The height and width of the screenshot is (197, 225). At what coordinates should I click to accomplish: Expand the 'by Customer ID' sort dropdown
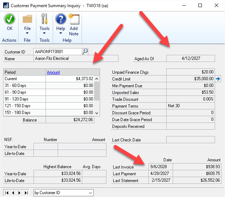90,193
